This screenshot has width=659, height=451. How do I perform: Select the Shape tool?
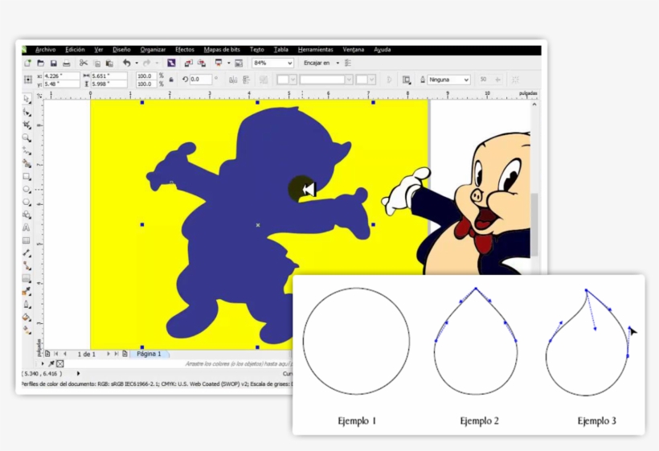pyautogui.click(x=27, y=113)
